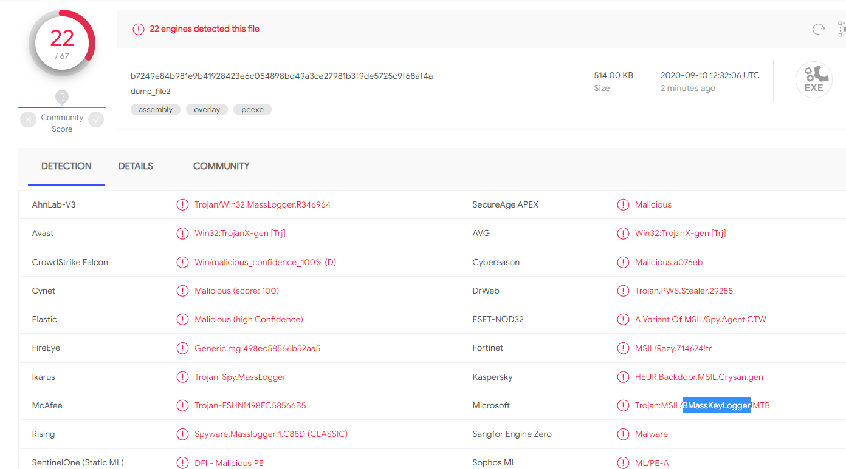
Task: Click the highlighted BMassKeyLogger text
Action: (717, 406)
